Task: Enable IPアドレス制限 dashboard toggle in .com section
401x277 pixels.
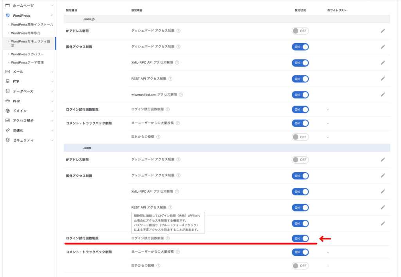Action: pos(300,160)
